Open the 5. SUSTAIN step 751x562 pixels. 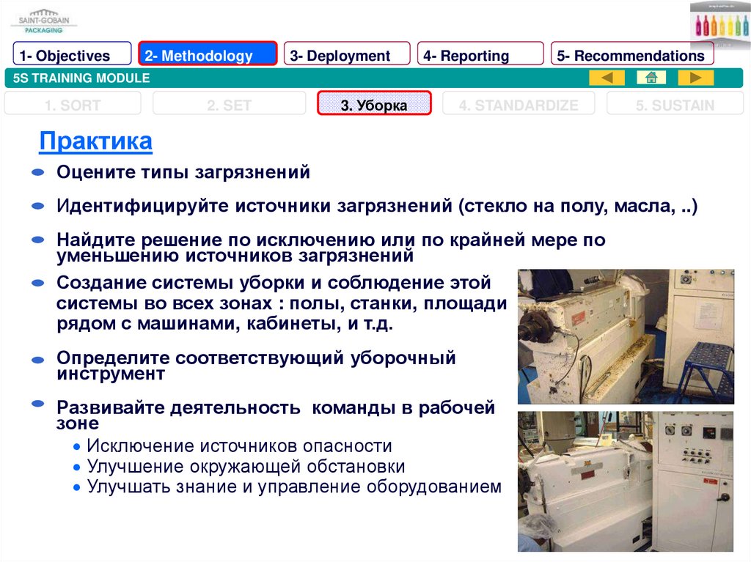[x=674, y=106]
